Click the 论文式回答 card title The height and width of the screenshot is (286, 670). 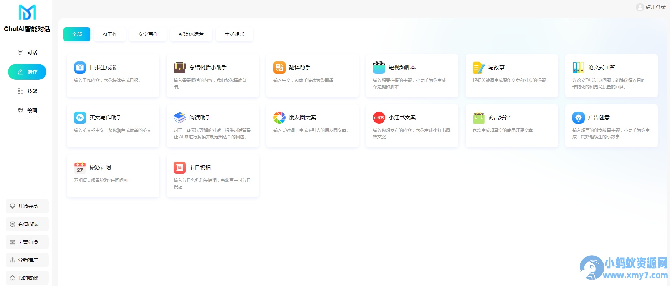click(x=601, y=67)
